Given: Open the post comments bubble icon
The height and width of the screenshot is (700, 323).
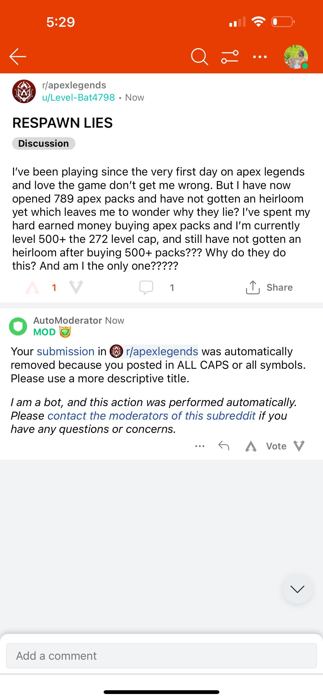Looking at the screenshot, I should coord(146,287).
